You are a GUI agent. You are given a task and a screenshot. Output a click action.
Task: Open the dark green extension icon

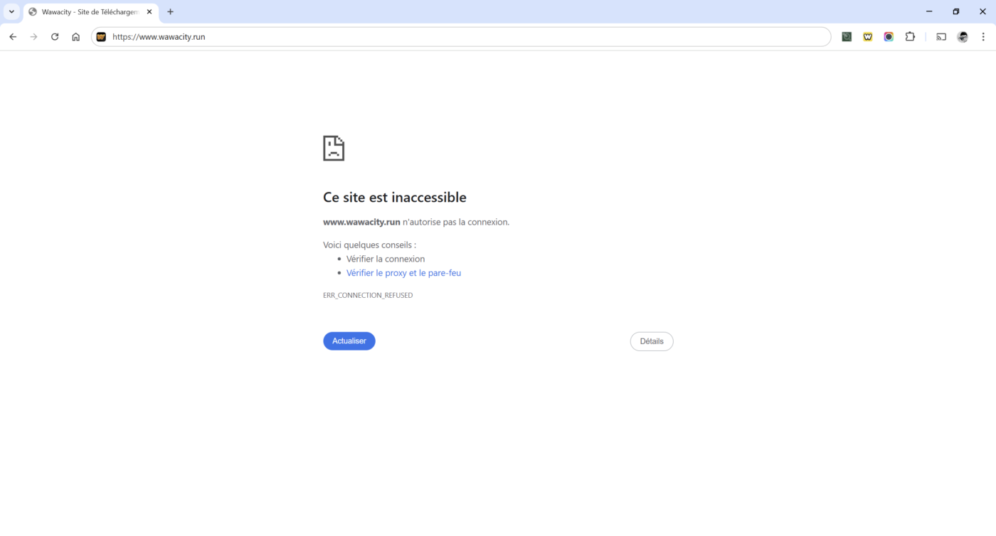(847, 37)
